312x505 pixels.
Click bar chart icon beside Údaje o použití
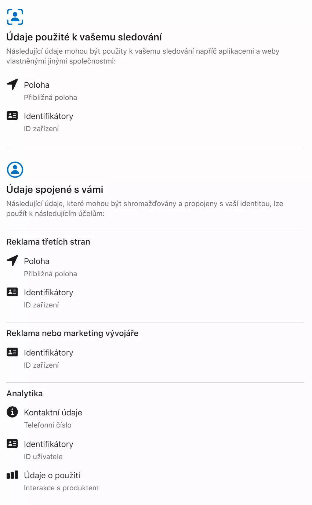(x=12, y=475)
